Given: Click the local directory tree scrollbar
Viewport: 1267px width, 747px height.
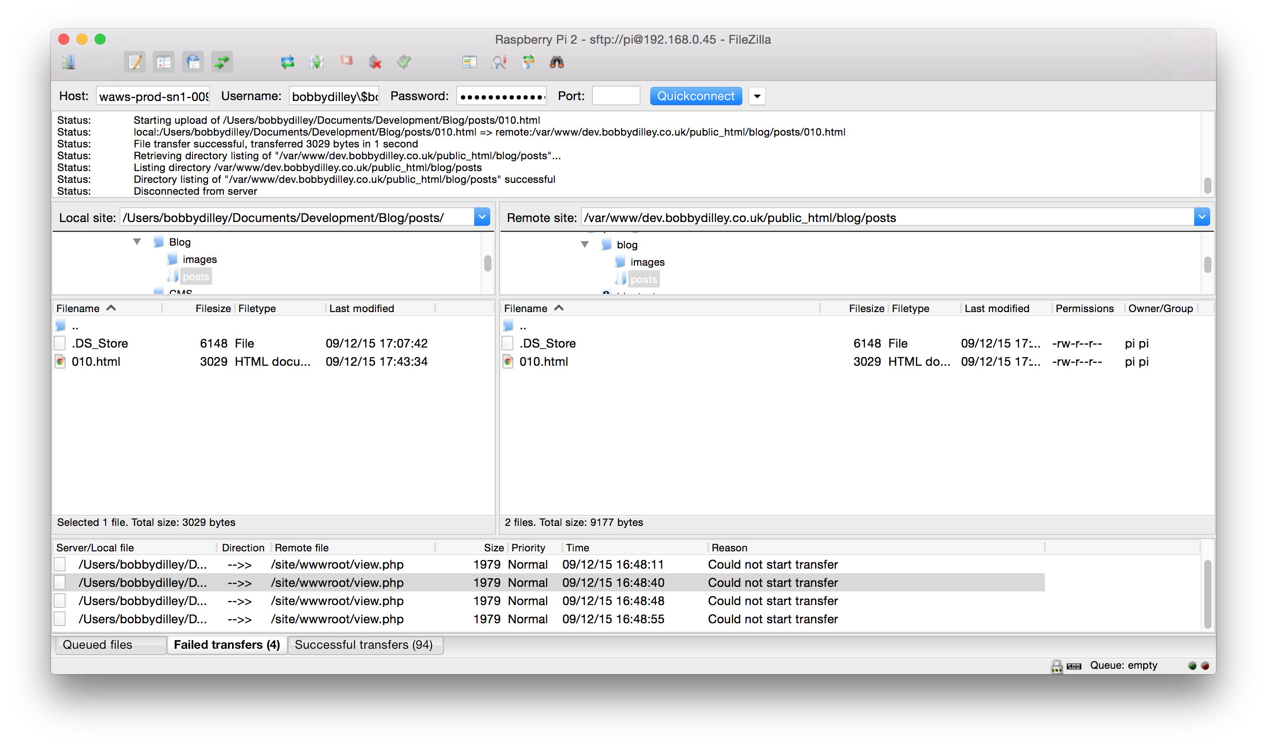Looking at the screenshot, I should (487, 263).
